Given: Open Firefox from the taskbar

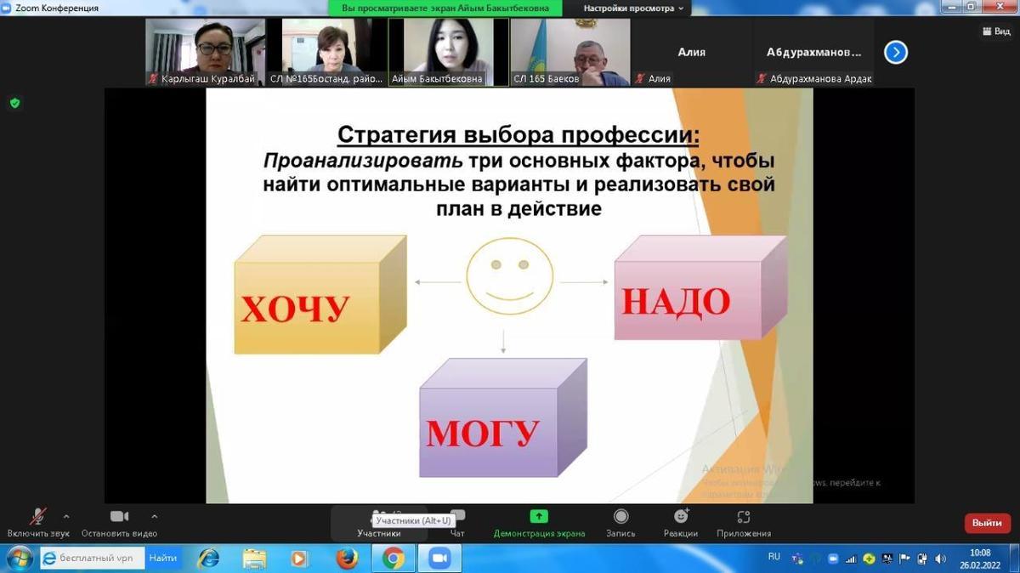Looking at the screenshot, I should [346, 558].
